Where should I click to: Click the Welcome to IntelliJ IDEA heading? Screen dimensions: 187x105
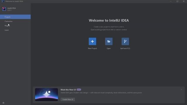(109, 20)
